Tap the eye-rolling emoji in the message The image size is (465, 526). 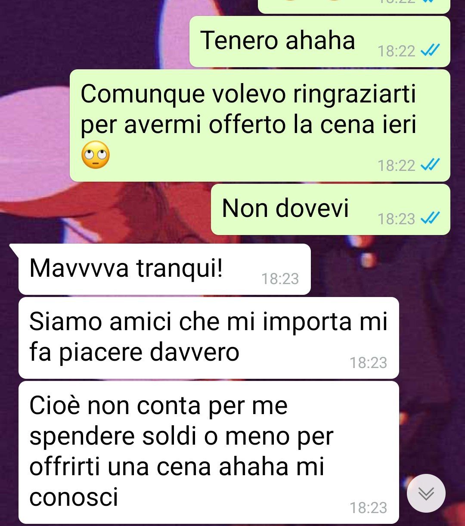(96, 155)
